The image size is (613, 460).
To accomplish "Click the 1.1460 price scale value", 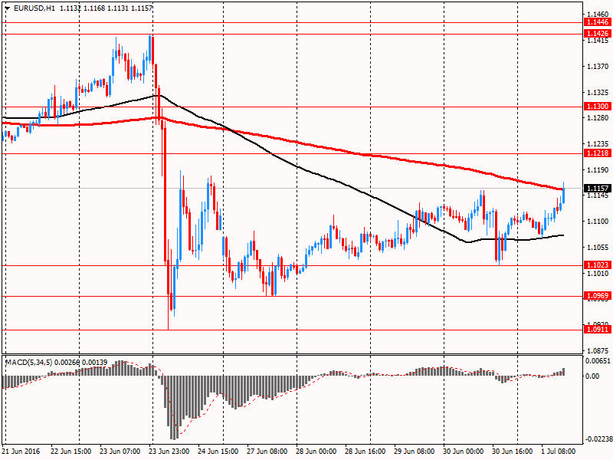I will (x=598, y=15).
